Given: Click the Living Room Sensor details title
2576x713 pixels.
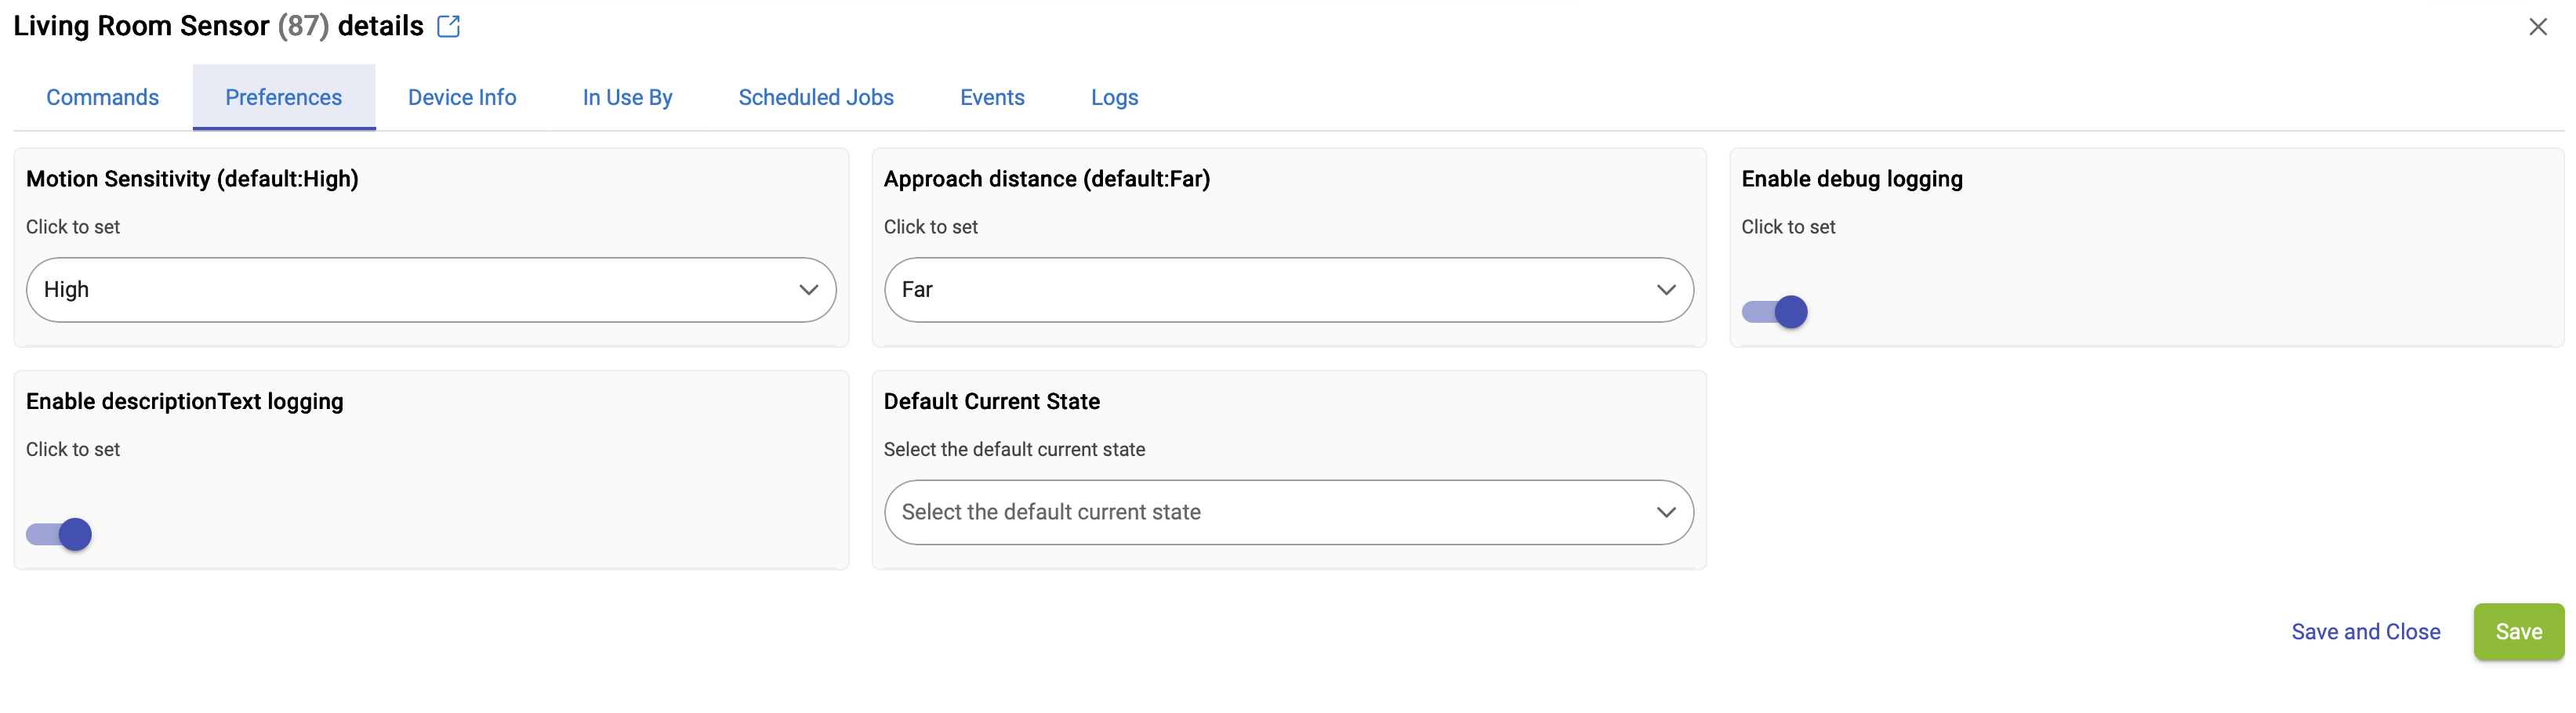Looking at the screenshot, I should (218, 26).
